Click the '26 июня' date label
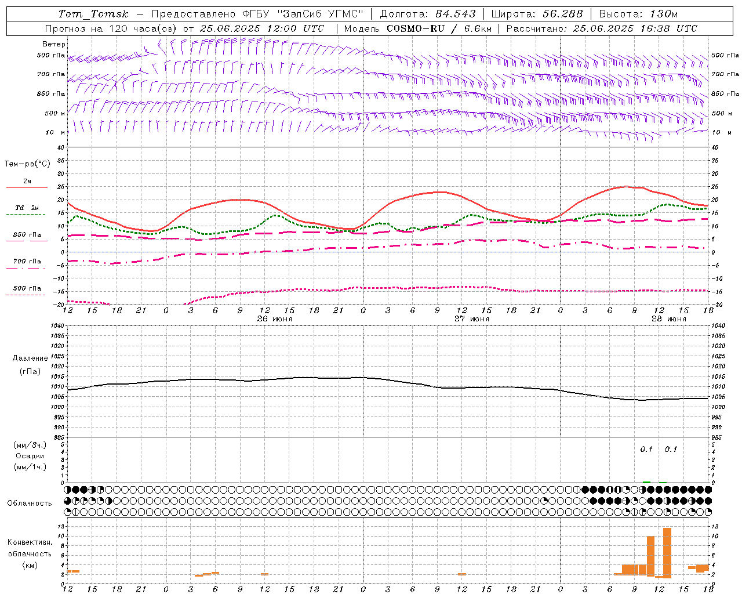The image size is (742, 594). [274, 319]
